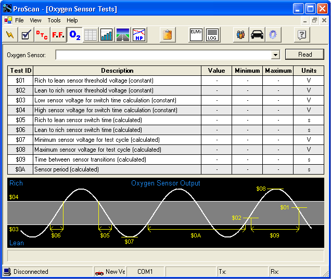Viewport: 331px width, 279px height.
Task: Select the O2 oxygen sensor tests icon
Action: click(x=75, y=35)
